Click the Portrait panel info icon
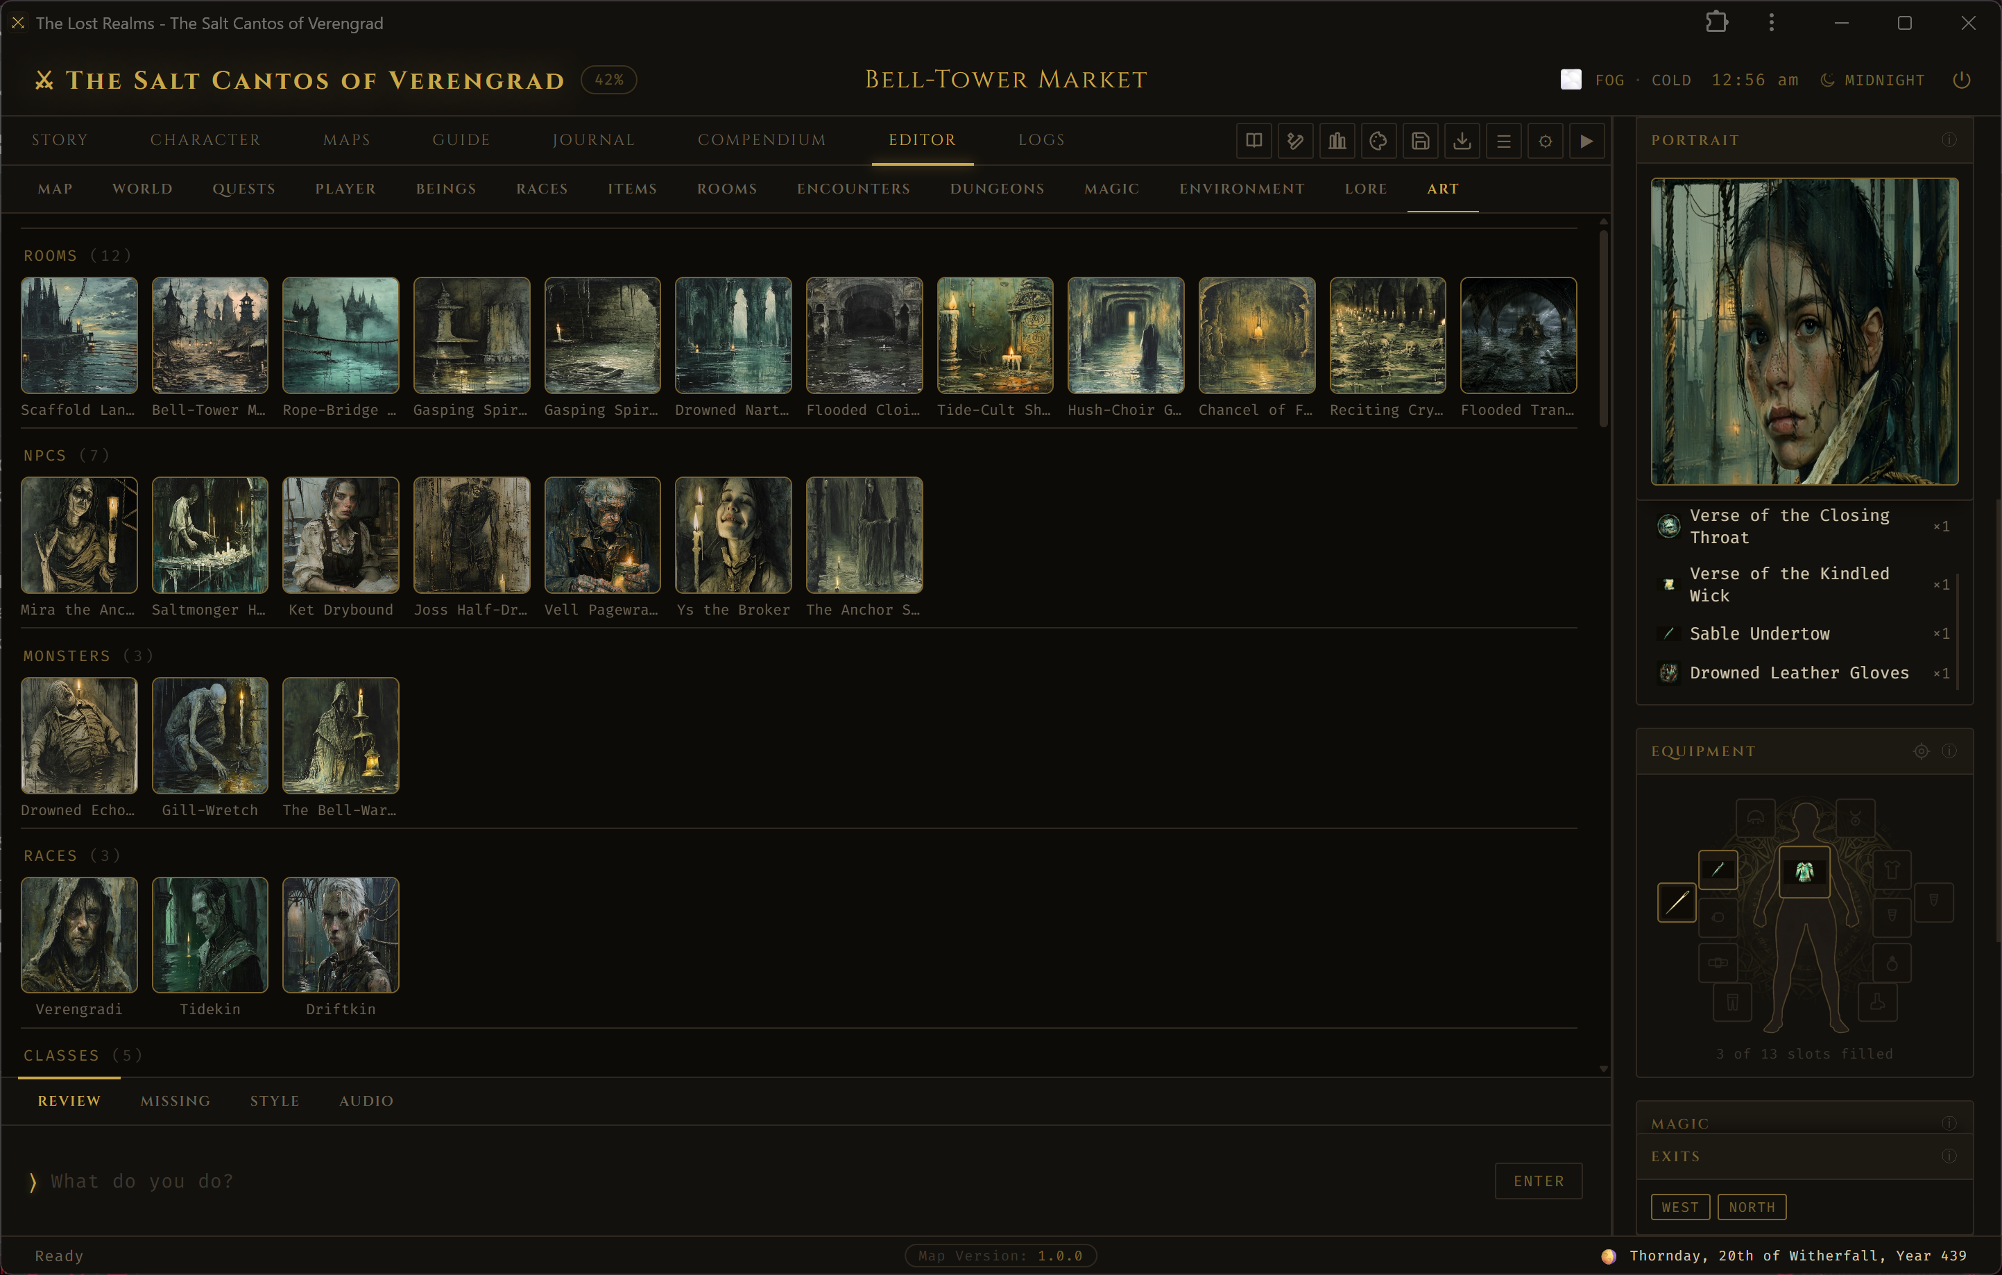The width and height of the screenshot is (2002, 1275). tap(1949, 139)
